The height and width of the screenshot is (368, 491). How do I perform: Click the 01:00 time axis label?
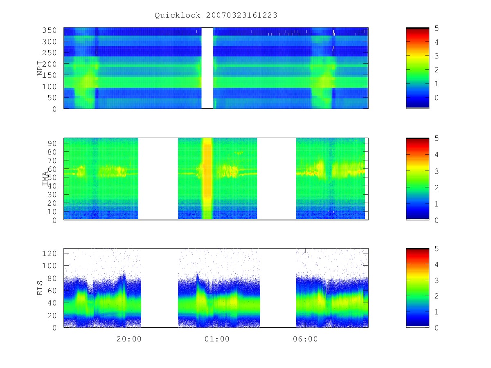click(217, 339)
